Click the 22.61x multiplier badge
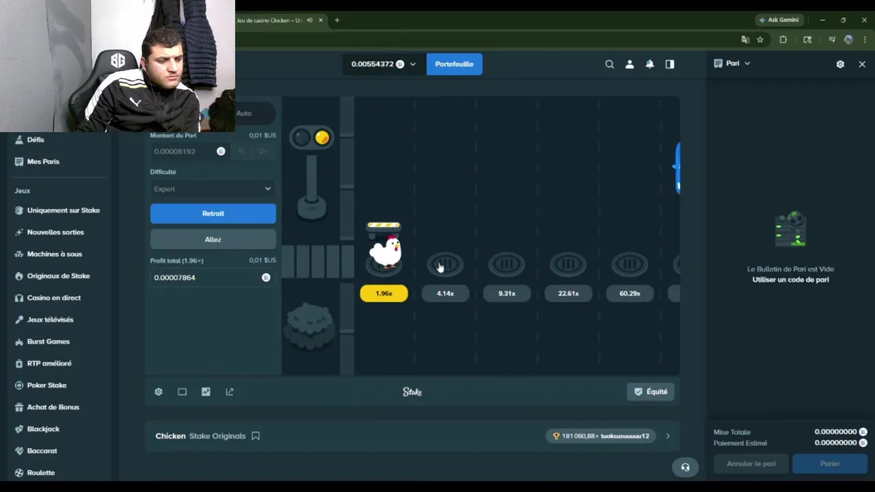875x492 pixels. coord(568,293)
